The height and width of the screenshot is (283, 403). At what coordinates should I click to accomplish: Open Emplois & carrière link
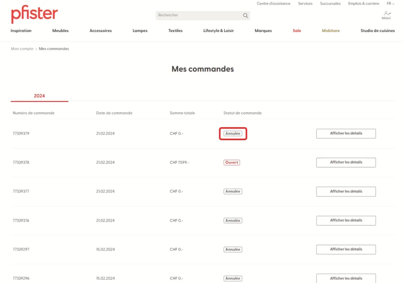(x=363, y=4)
